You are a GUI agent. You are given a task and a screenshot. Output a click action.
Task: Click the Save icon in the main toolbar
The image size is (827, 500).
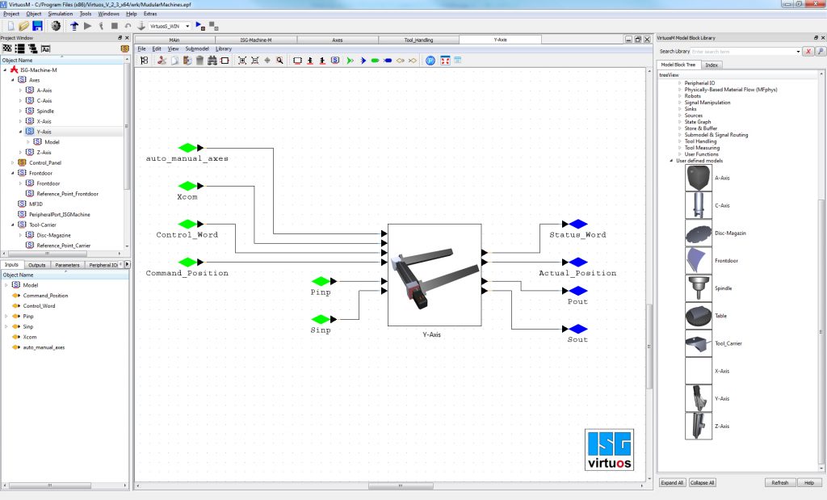pos(37,25)
